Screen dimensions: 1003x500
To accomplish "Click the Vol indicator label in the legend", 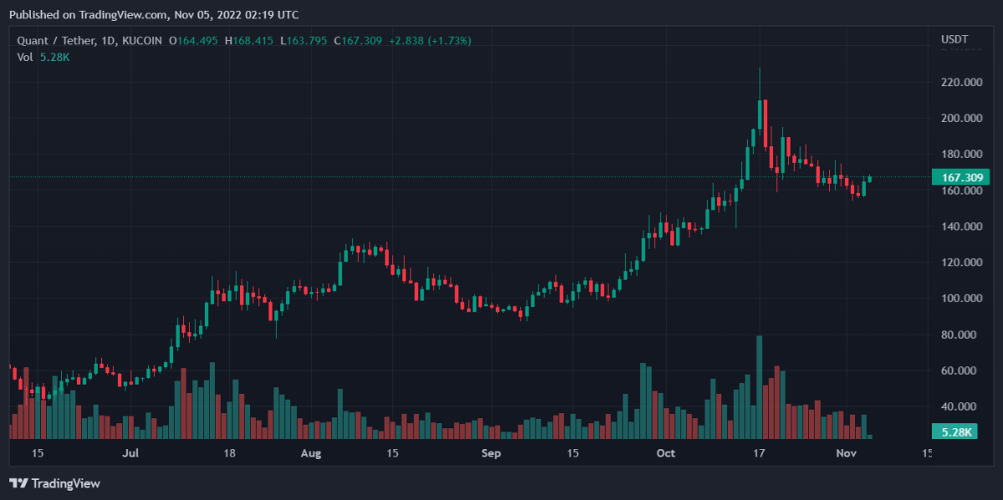I will (x=24, y=56).
